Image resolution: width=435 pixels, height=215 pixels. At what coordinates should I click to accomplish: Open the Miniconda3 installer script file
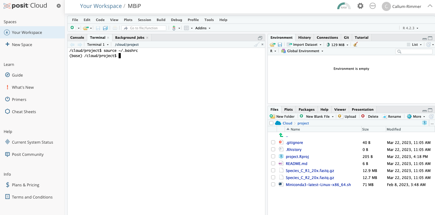tap(318, 185)
